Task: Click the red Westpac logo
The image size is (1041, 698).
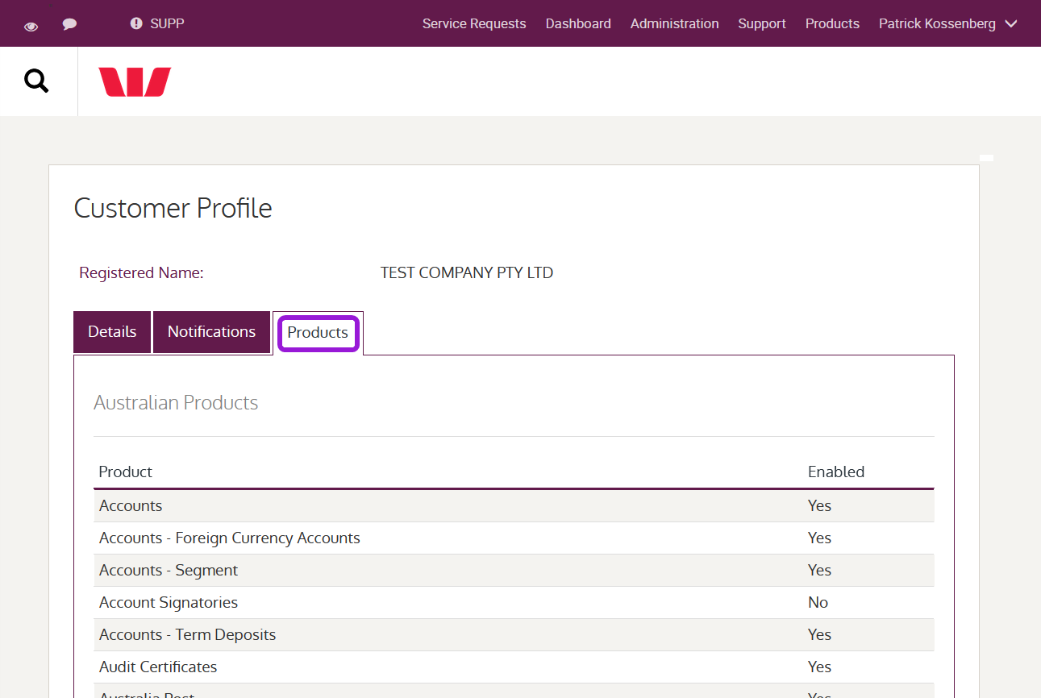Action: click(135, 82)
